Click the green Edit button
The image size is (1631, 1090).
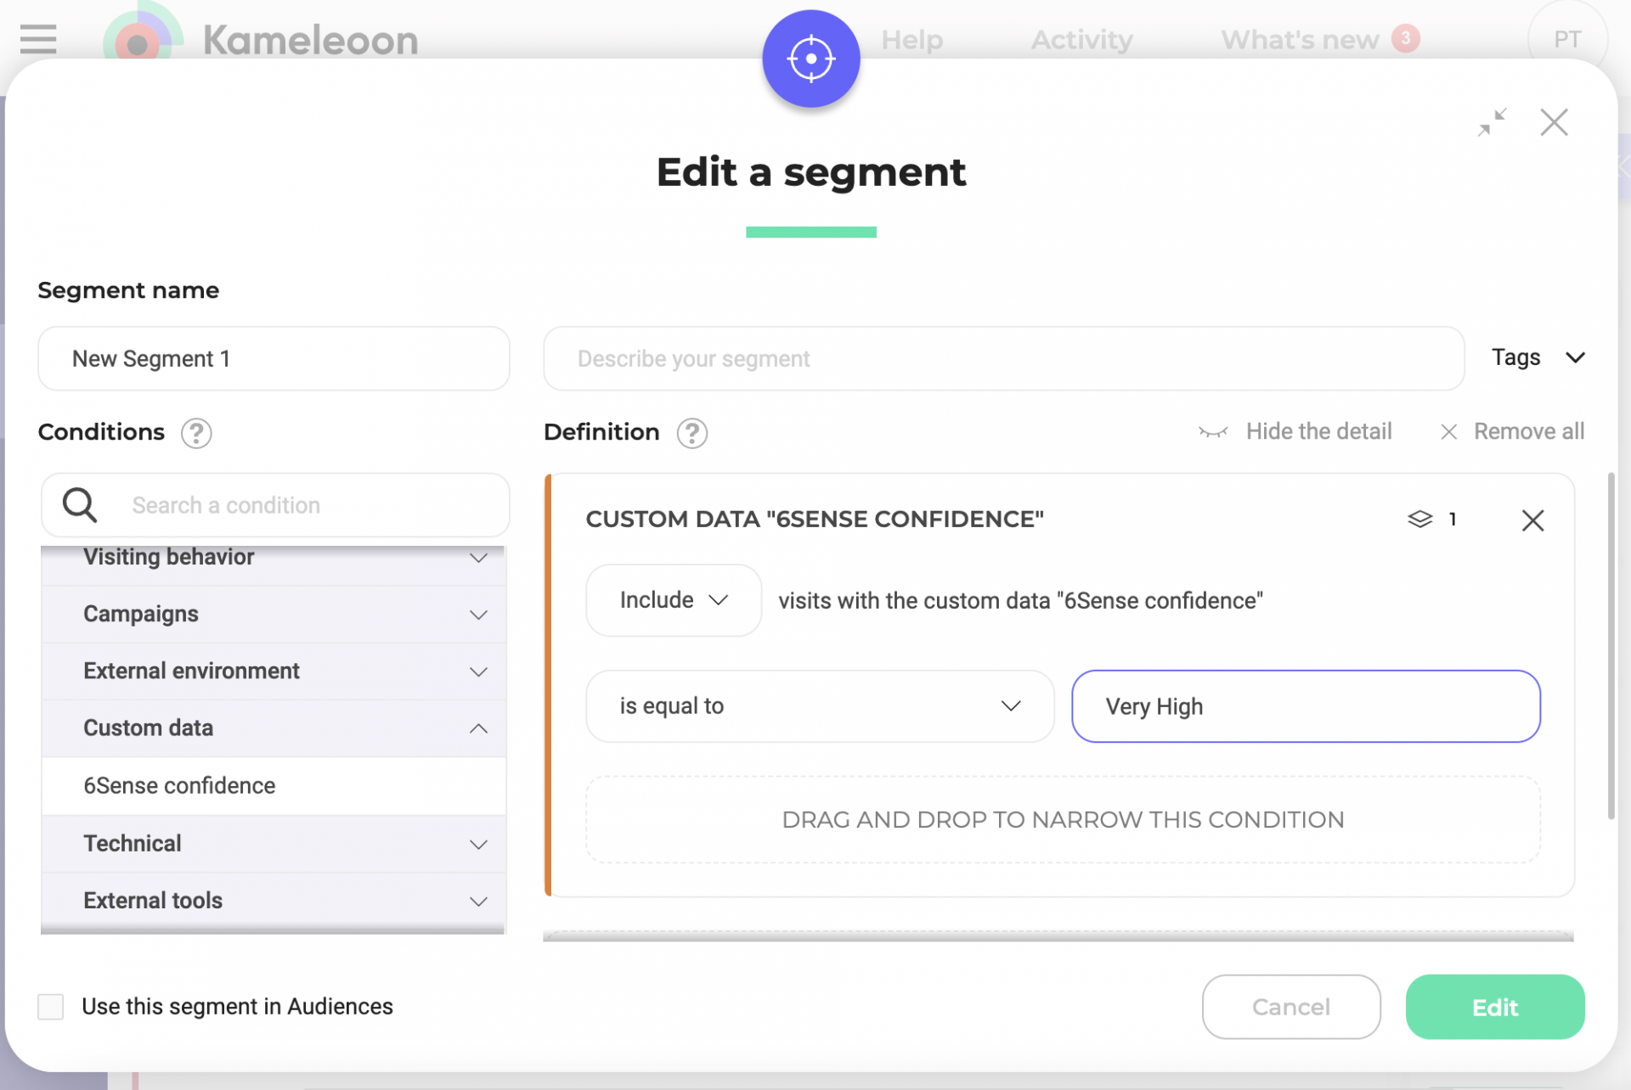[1494, 1007]
